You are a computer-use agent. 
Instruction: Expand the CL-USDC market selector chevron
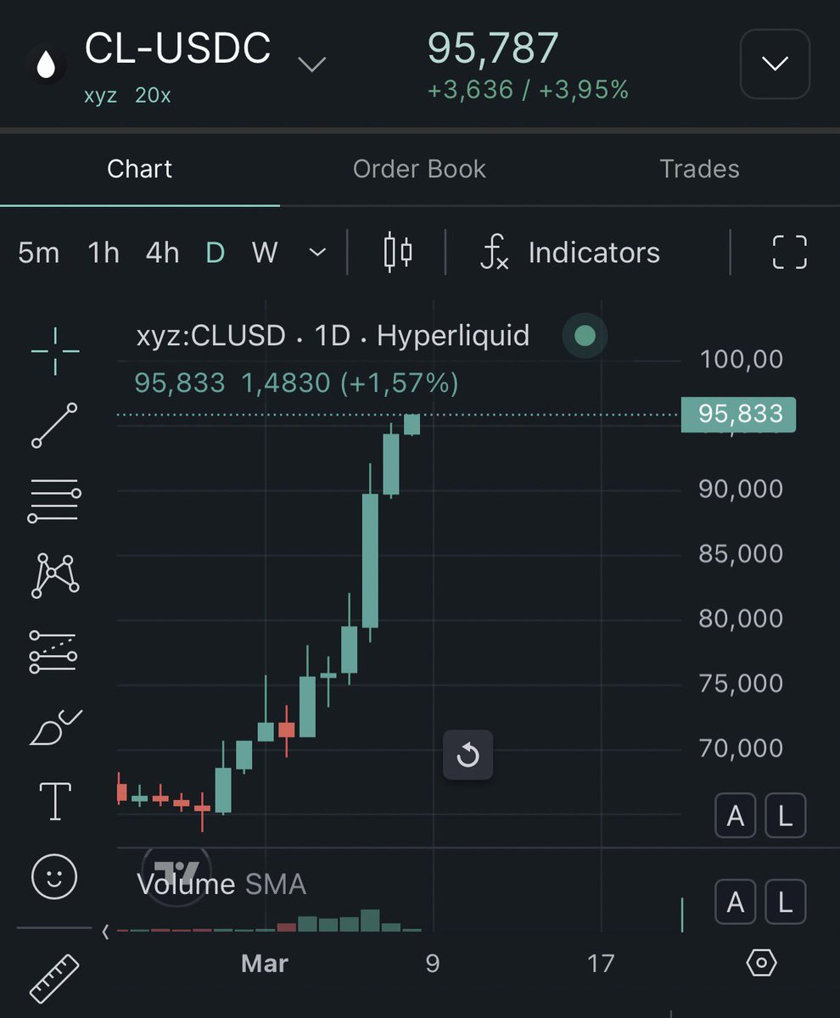(312, 64)
